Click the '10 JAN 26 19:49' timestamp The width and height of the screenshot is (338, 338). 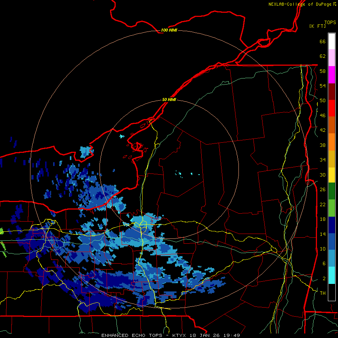tap(215, 335)
